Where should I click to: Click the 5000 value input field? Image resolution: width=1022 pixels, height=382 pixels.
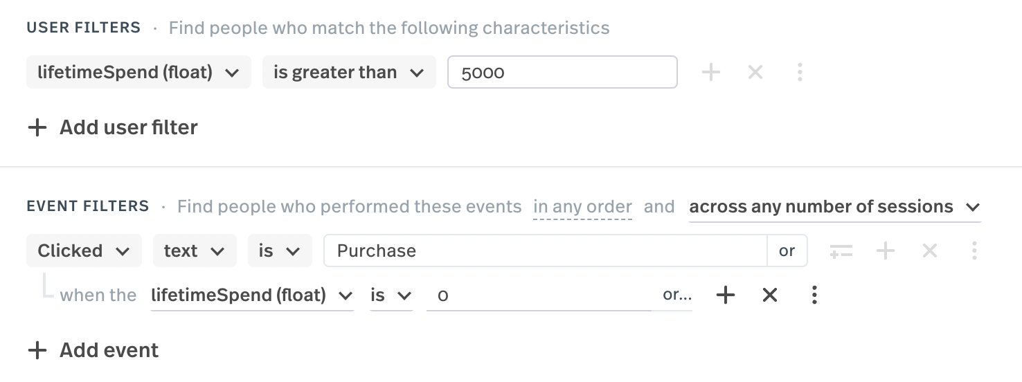[x=562, y=72]
